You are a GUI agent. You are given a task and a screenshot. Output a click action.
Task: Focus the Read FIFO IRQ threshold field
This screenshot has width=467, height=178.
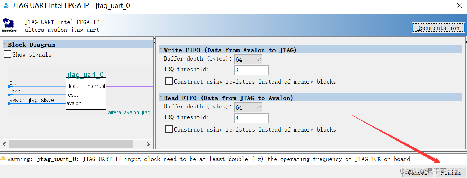tap(252, 118)
